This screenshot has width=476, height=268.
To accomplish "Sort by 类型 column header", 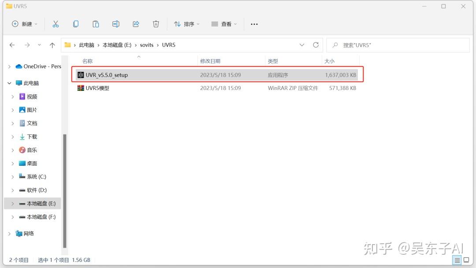I will click(x=273, y=61).
